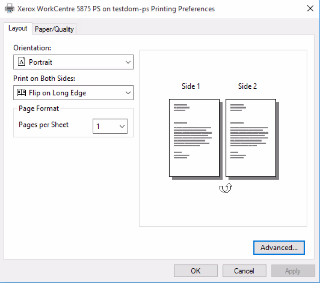Click the Pages per Sheet label

point(44,124)
